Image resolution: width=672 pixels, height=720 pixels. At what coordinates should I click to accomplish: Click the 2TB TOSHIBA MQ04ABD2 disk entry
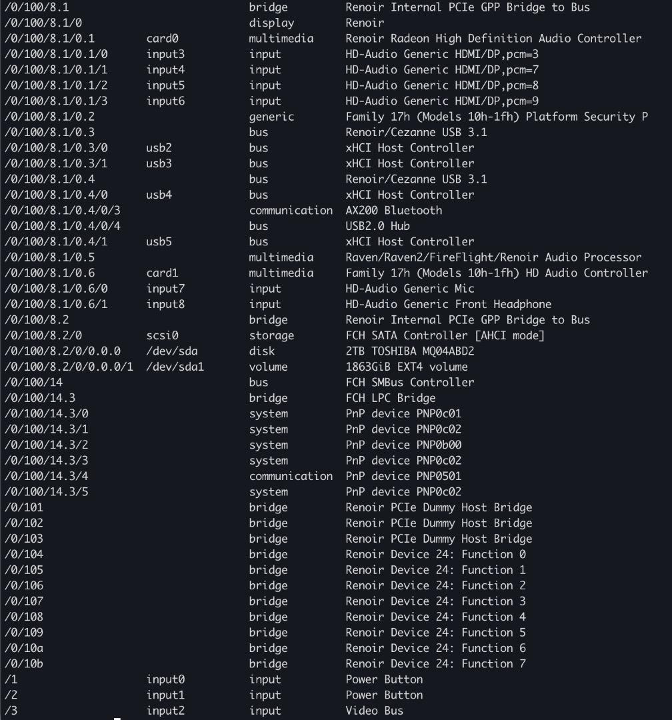click(x=410, y=351)
